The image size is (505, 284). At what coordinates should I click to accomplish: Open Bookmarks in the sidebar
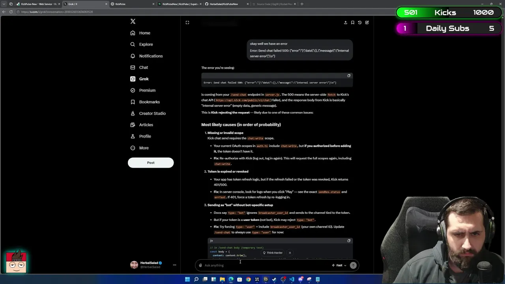click(x=145, y=102)
